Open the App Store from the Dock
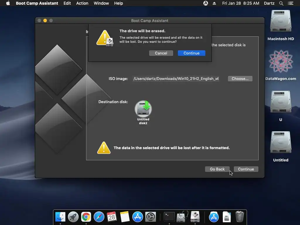This screenshot has height=225, width=300. [x=138, y=217]
